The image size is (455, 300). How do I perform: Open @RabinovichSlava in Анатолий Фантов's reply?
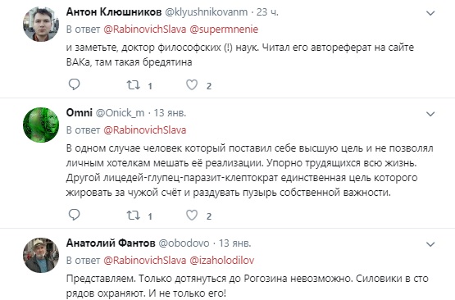(x=145, y=261)
